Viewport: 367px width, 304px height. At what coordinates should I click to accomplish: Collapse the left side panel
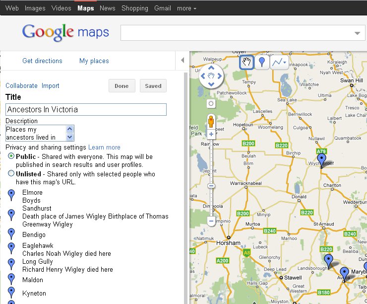[183, 60]
